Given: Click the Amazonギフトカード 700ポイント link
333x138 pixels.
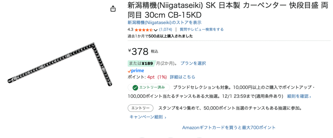Looking at the screenshot, I should [x=229, y=128].
